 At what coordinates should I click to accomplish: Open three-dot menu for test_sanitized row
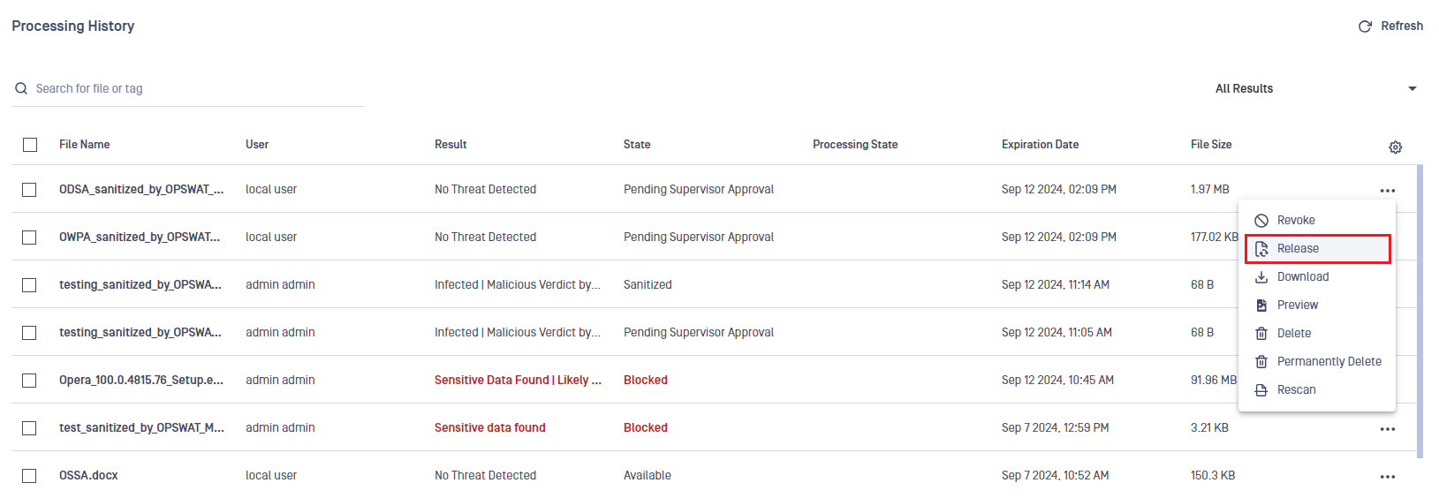1388,429
